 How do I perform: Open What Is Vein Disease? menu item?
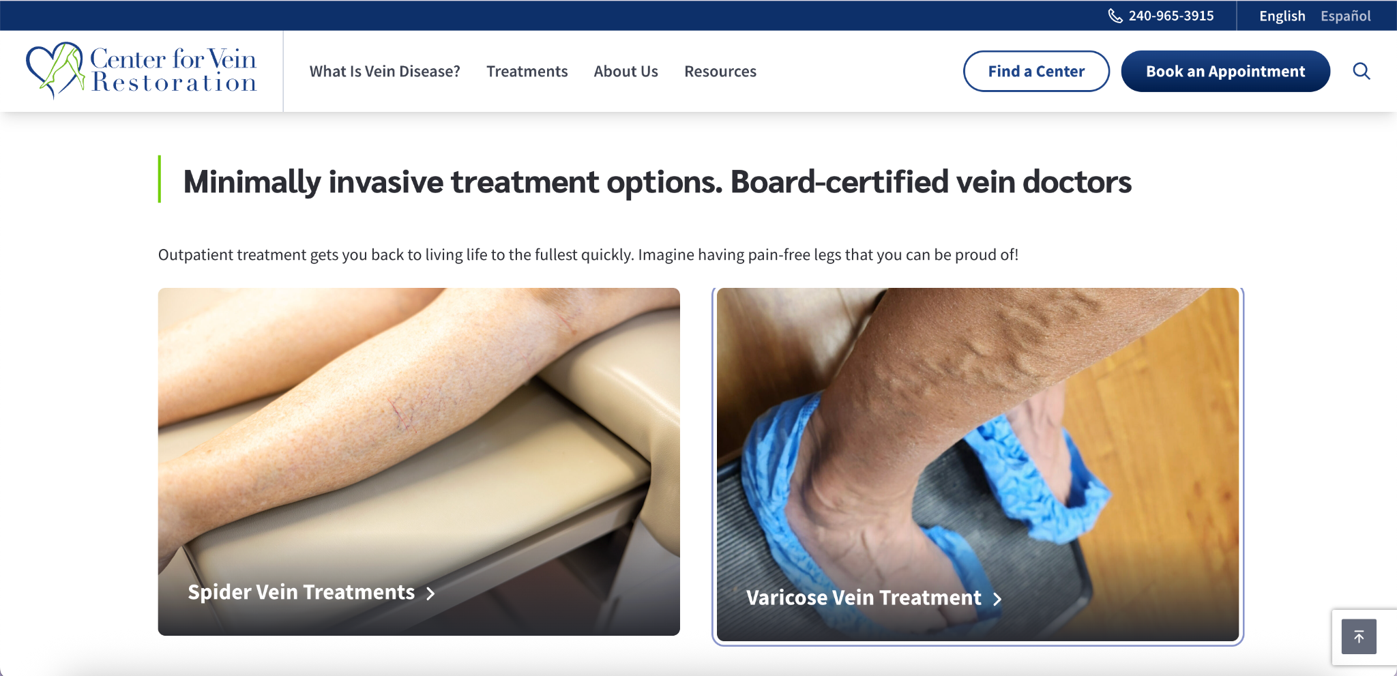pyautogui.click(x=385, y=71)
